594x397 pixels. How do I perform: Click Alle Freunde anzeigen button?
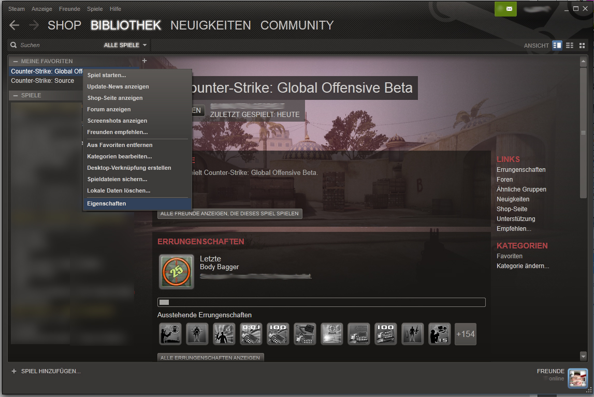pyautogui.click(x=229, y=213)
